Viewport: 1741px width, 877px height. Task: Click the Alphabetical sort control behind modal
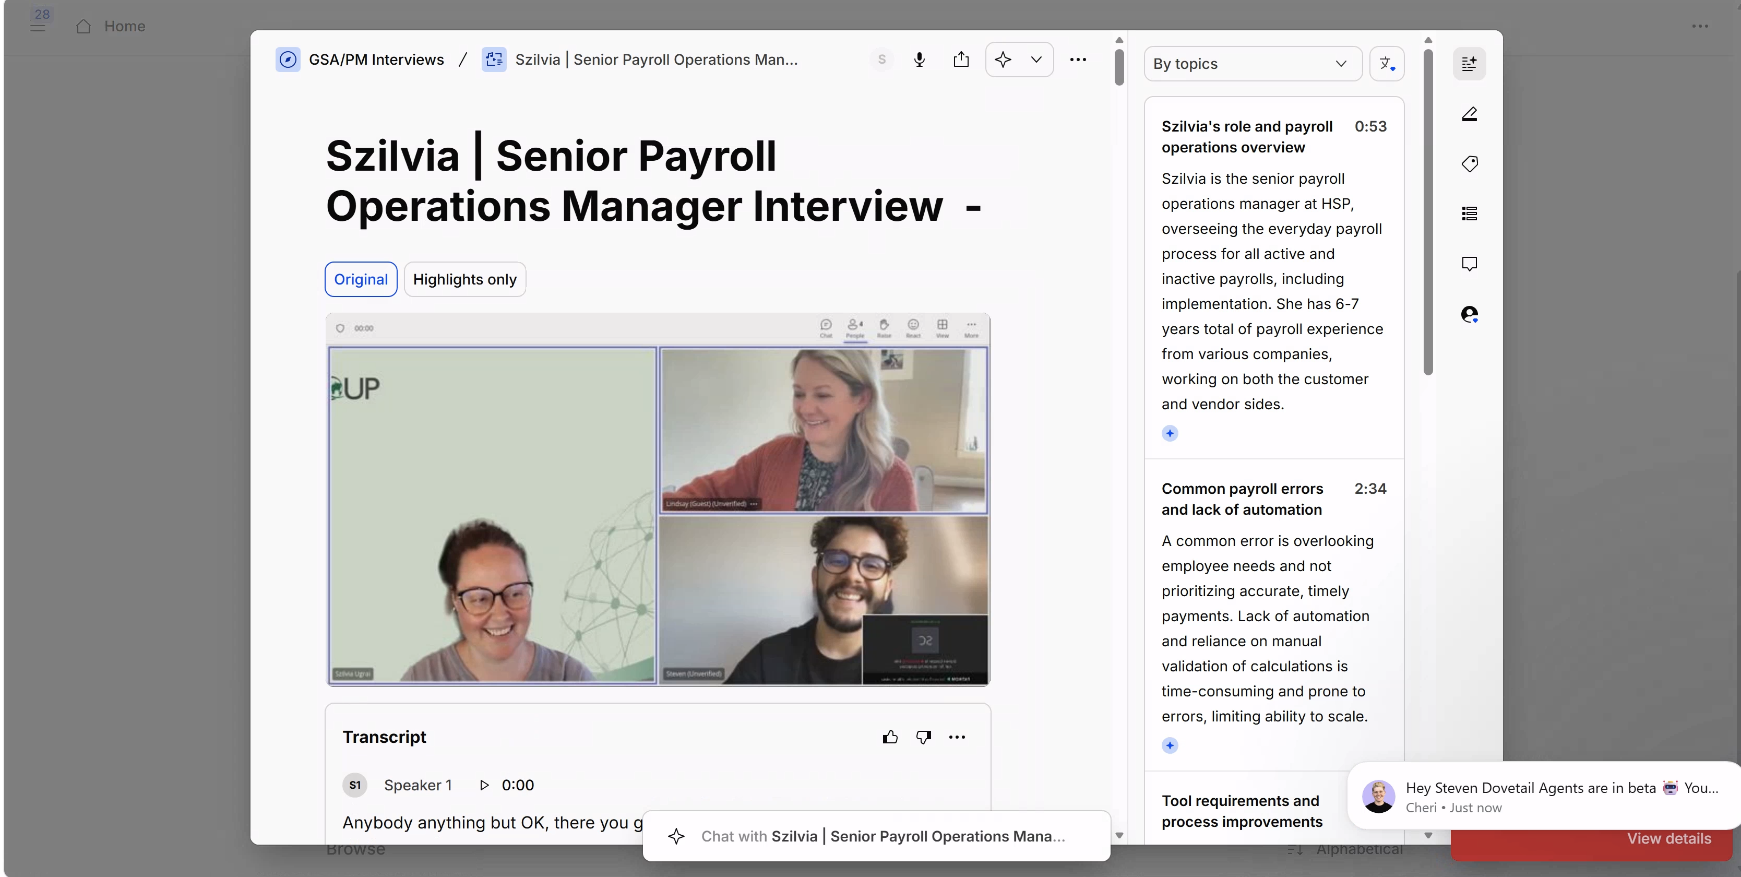pyautogui.click(x=1345, y=850)
